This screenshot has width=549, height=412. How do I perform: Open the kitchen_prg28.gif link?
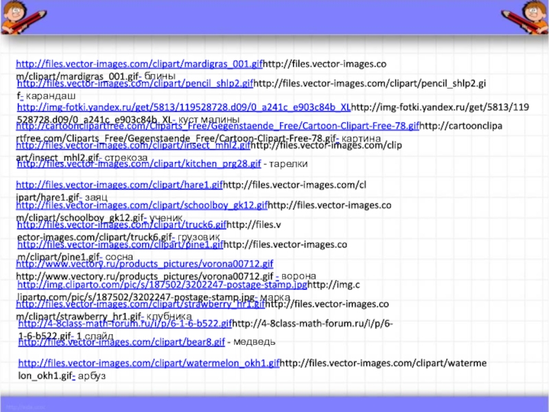(139, 163)
